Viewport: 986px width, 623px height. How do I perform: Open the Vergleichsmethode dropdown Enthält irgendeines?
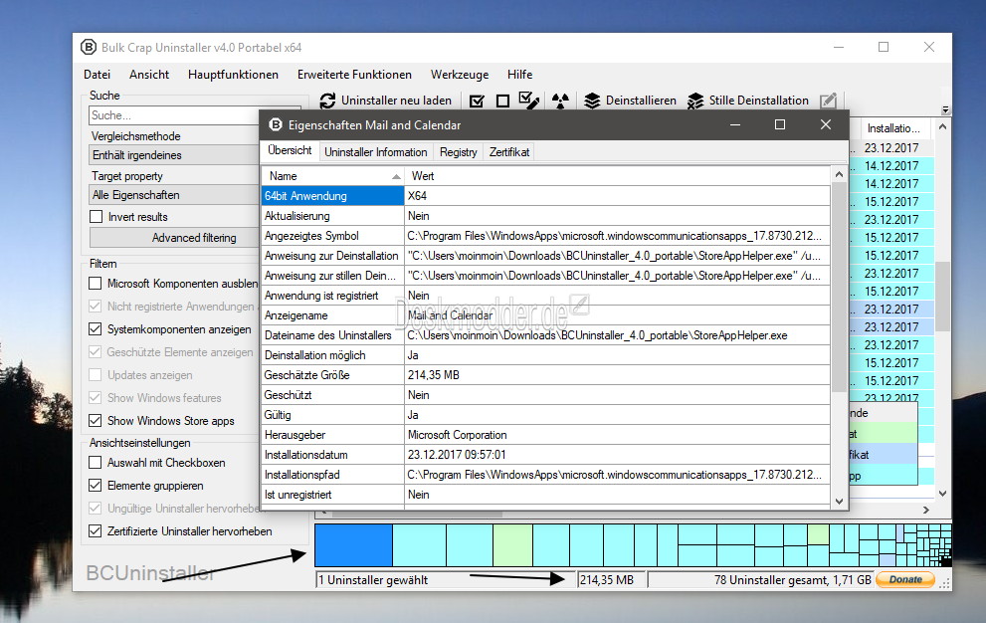click(x=174, y=155)
